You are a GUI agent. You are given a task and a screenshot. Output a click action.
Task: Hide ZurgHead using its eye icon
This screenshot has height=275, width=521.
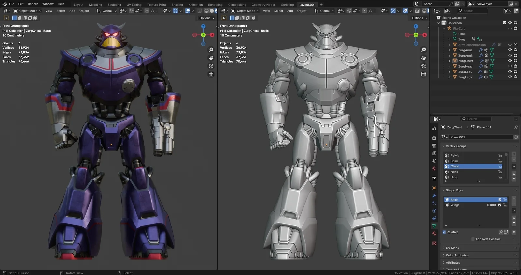(x=510, y=66)
